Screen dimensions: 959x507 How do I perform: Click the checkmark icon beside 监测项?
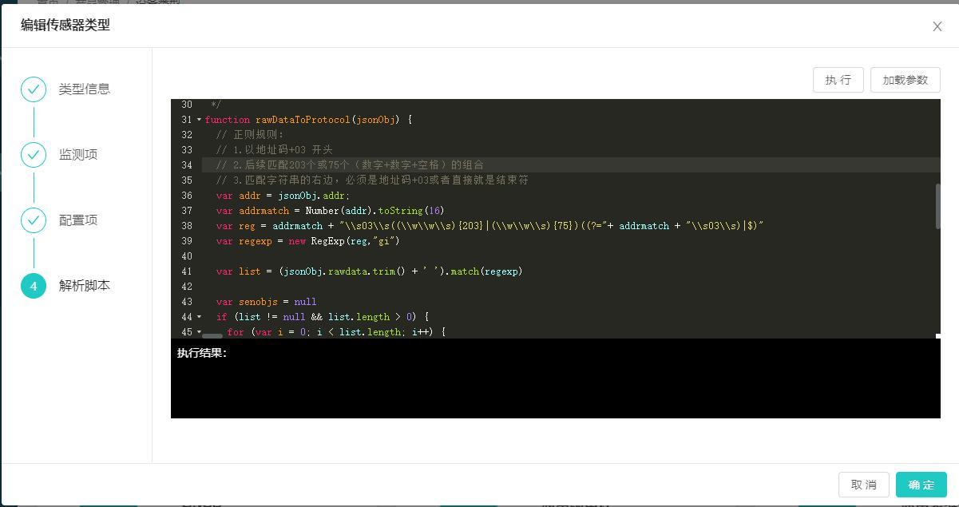[34, 155]
